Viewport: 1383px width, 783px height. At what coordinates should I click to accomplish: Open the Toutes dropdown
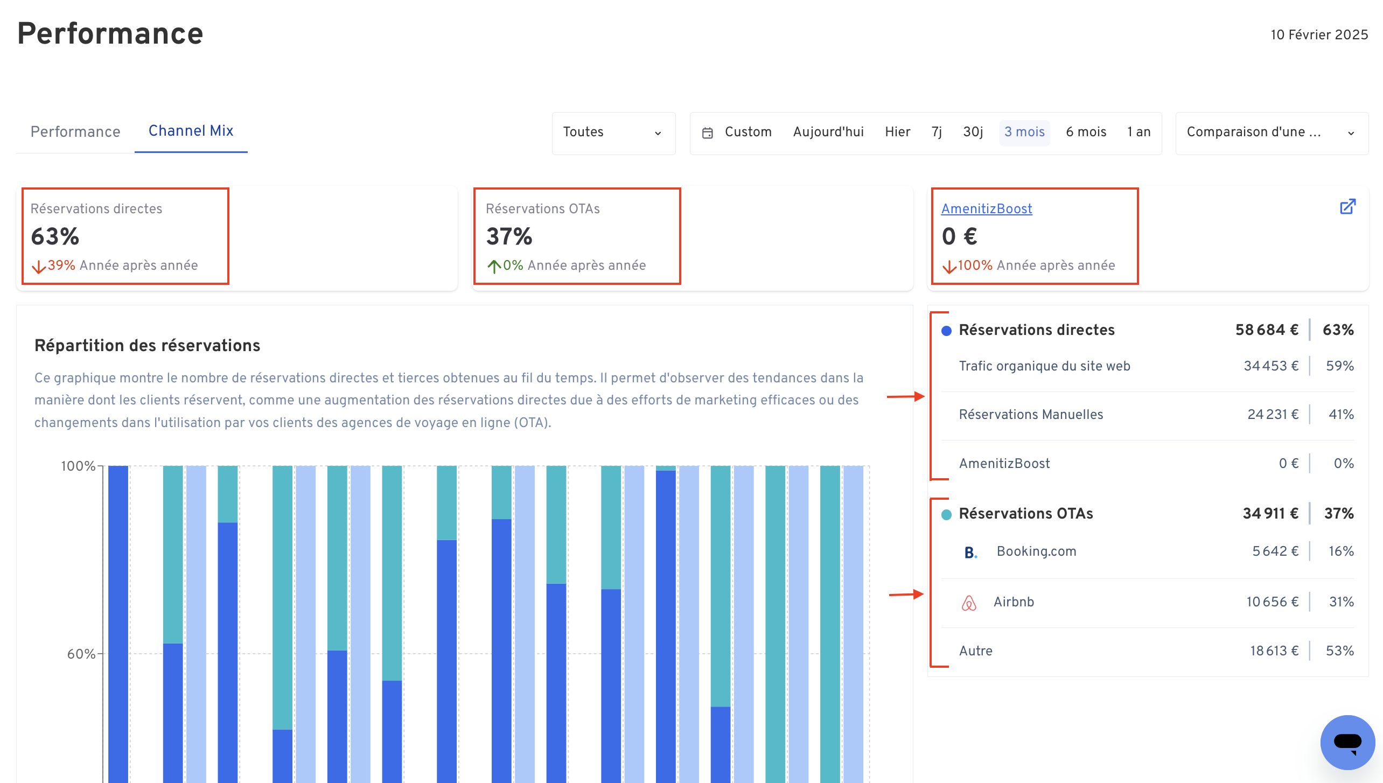click(613, 133)
